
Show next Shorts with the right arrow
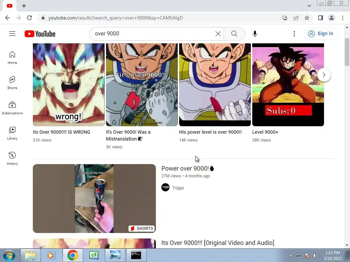click(324, 75)
